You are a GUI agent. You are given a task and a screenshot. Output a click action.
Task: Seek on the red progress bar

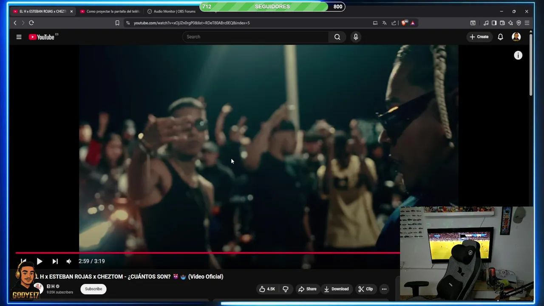pos(207,253)
